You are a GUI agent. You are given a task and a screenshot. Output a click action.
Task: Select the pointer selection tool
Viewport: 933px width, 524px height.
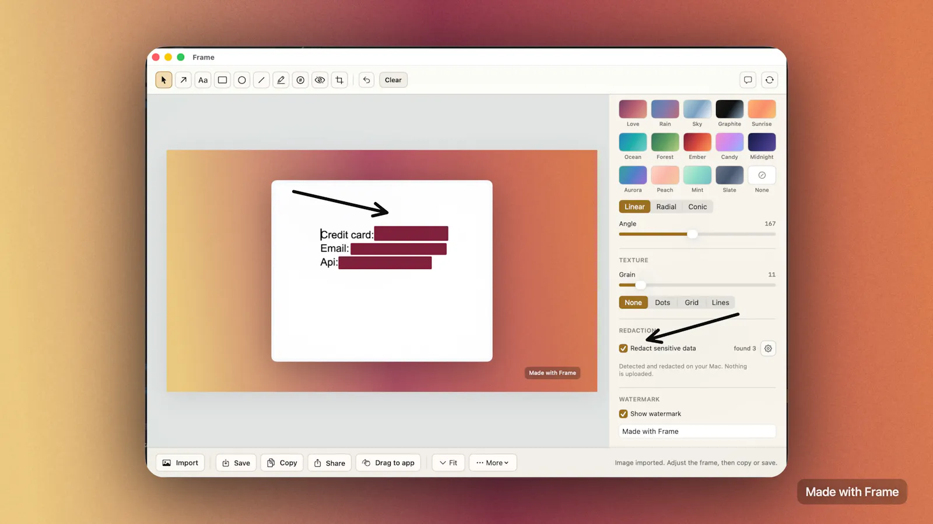click(x=164, y=80)
